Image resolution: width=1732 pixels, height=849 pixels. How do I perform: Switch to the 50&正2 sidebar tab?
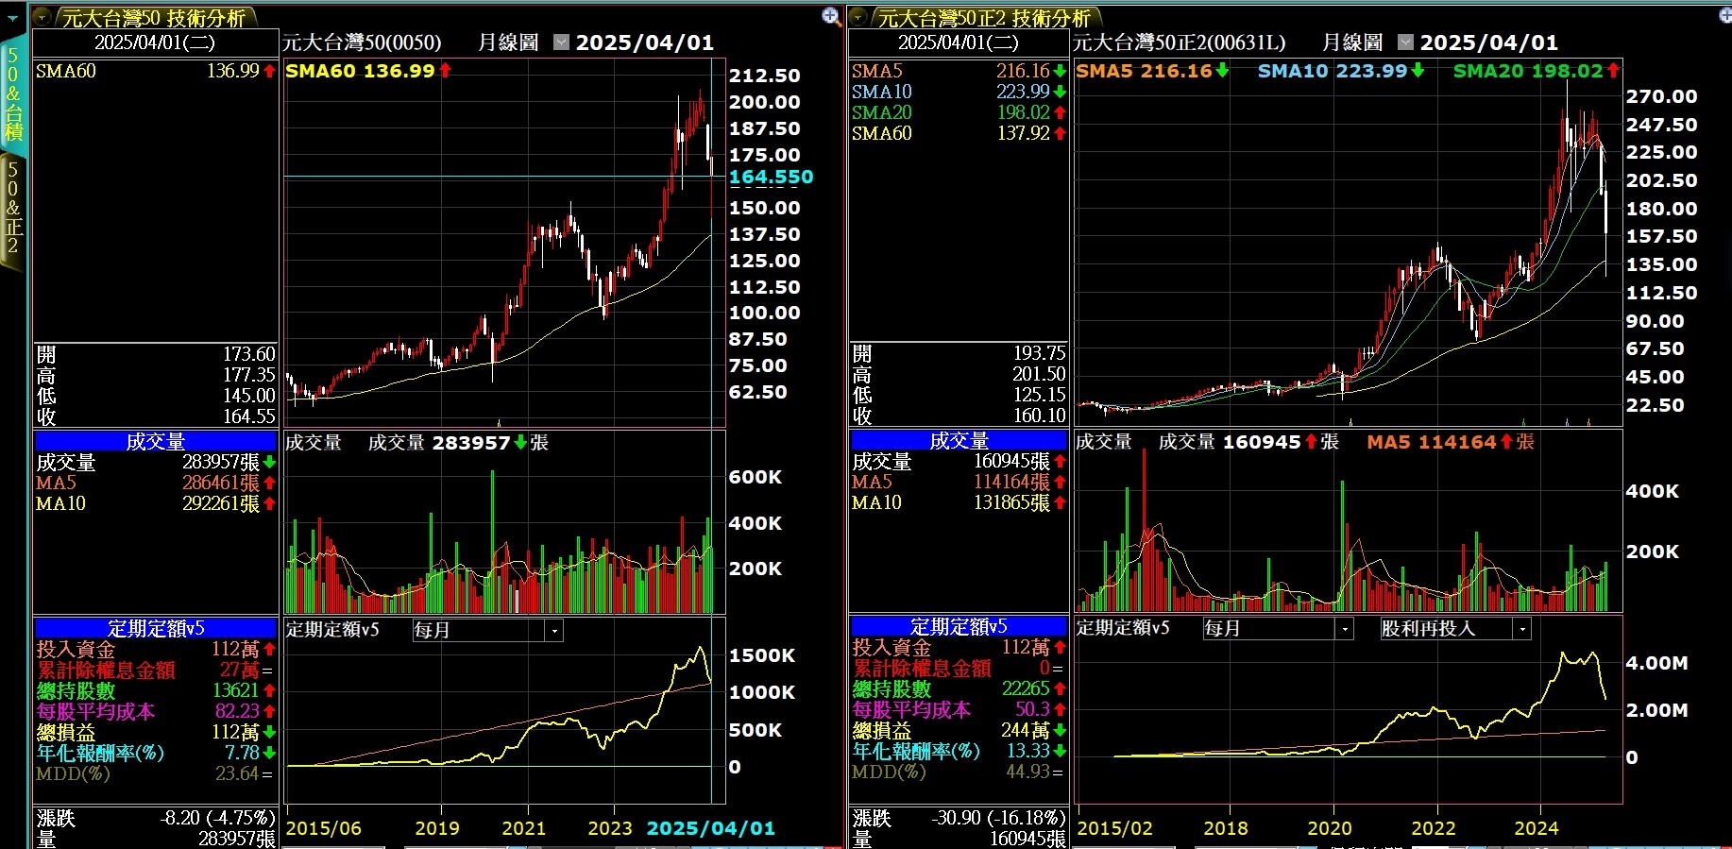click(x=13, y=208)
